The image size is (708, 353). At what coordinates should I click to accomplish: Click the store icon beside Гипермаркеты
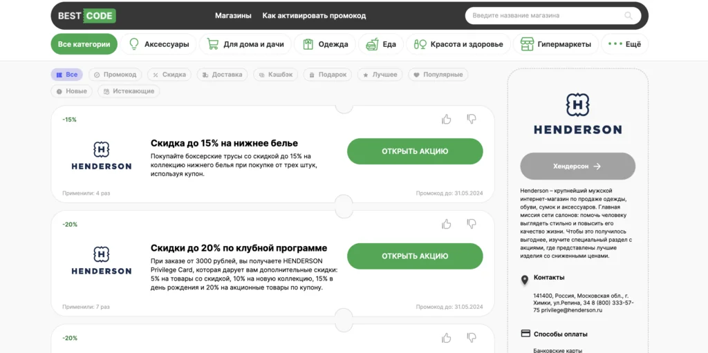tap(527, 44)
